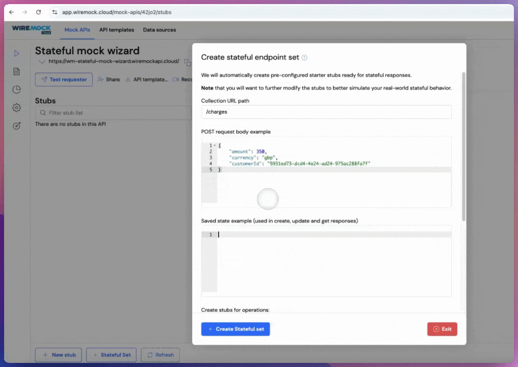The image size is (518, 367).
Task: Click the filter search magnifier icon
Action: pos(43,113)
